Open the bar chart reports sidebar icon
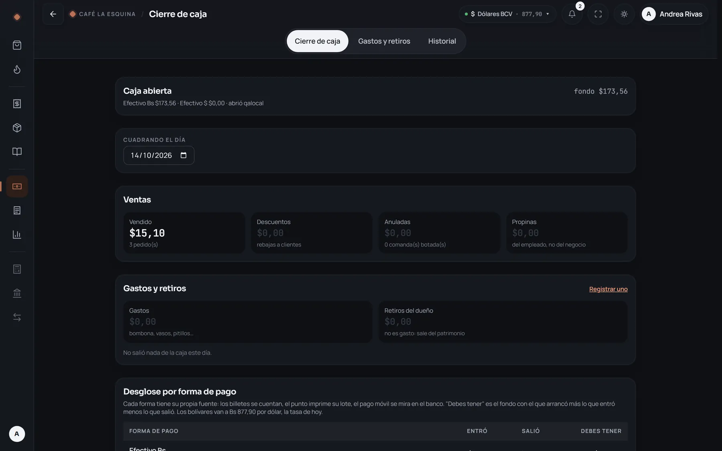This screenshot has height=451, width=722. (17, 235)
